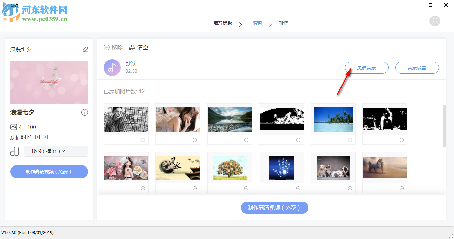The image size is (454, 239).
Task: Open the 16:9 (横屏) aspect ratio dropdown
Action: [x=56, y=151]
